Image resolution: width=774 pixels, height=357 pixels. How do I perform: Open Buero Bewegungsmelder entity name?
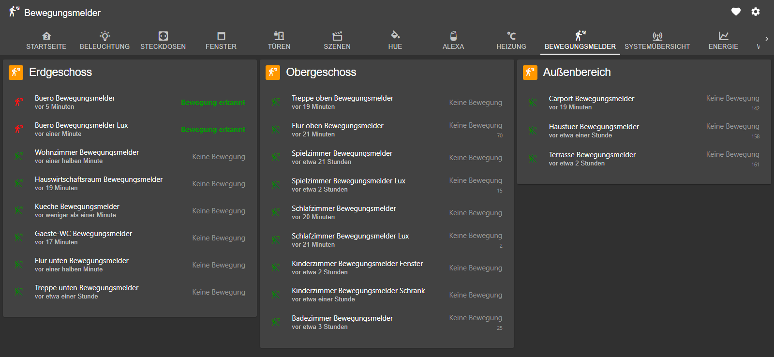coord(75,98)
